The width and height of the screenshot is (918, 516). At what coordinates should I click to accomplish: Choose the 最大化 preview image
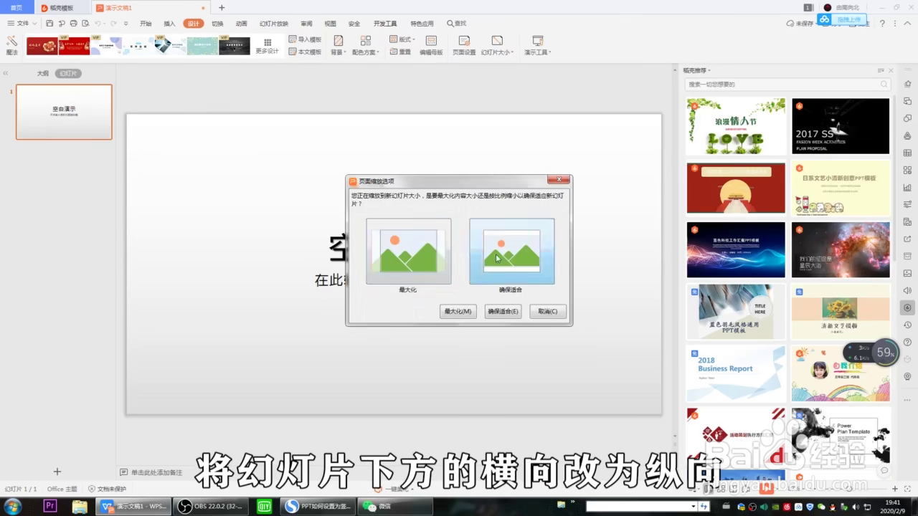coord(409,252)
